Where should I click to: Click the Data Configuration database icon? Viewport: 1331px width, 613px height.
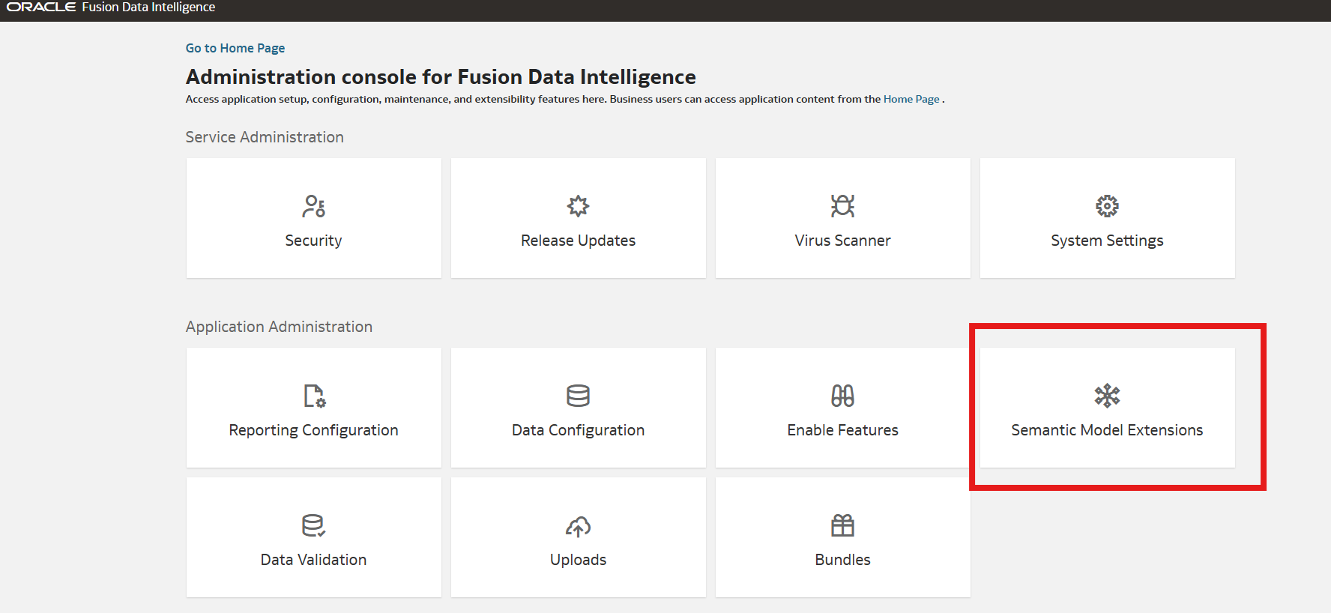pyautogui.click(x=578, y=396)
